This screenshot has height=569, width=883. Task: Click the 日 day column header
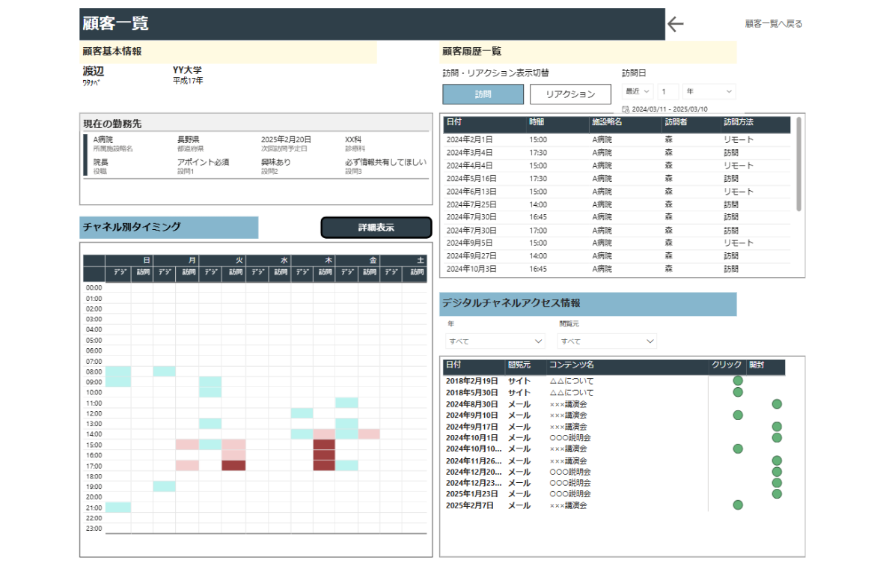point(129,261)
